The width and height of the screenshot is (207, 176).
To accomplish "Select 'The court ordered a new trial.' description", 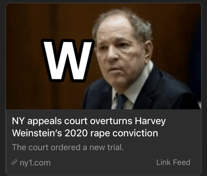I will 68,147.
